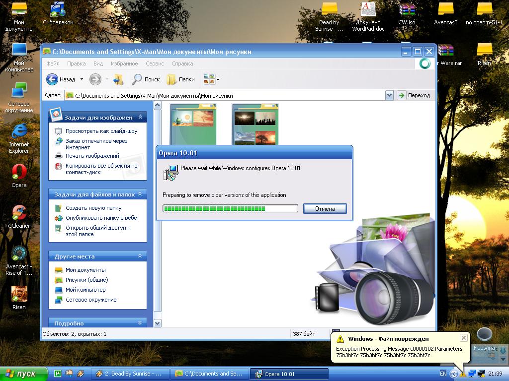The height and width of the screenshot is (381, 509).
Task: Collapse the 'Другие места' panel
Action: pyautogui.click(x=140, y=256)
